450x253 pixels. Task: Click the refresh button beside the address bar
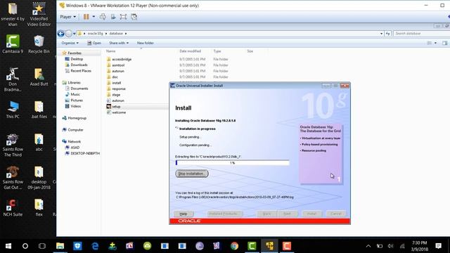tap(387, 34)
